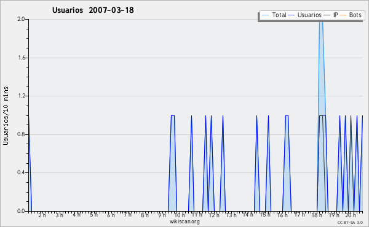369x227 pixels.
Task: Click the '20 h' x-axis label
Action: pos(351,215)
